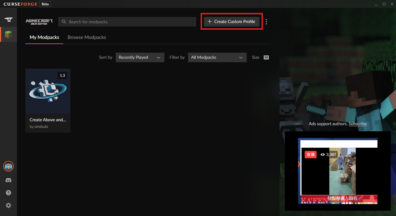This screenshot has height=216, width=396.
Task: Expand the Sort by Recently Played dropdown
Action: click(140, 57)
